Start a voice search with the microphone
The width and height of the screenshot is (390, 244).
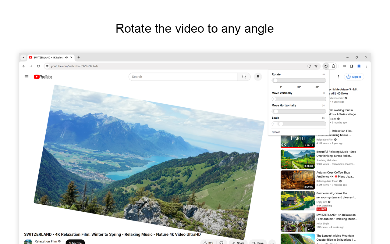click(x=258, y=77)
